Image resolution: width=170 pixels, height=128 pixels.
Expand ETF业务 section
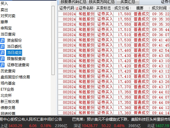7,89
